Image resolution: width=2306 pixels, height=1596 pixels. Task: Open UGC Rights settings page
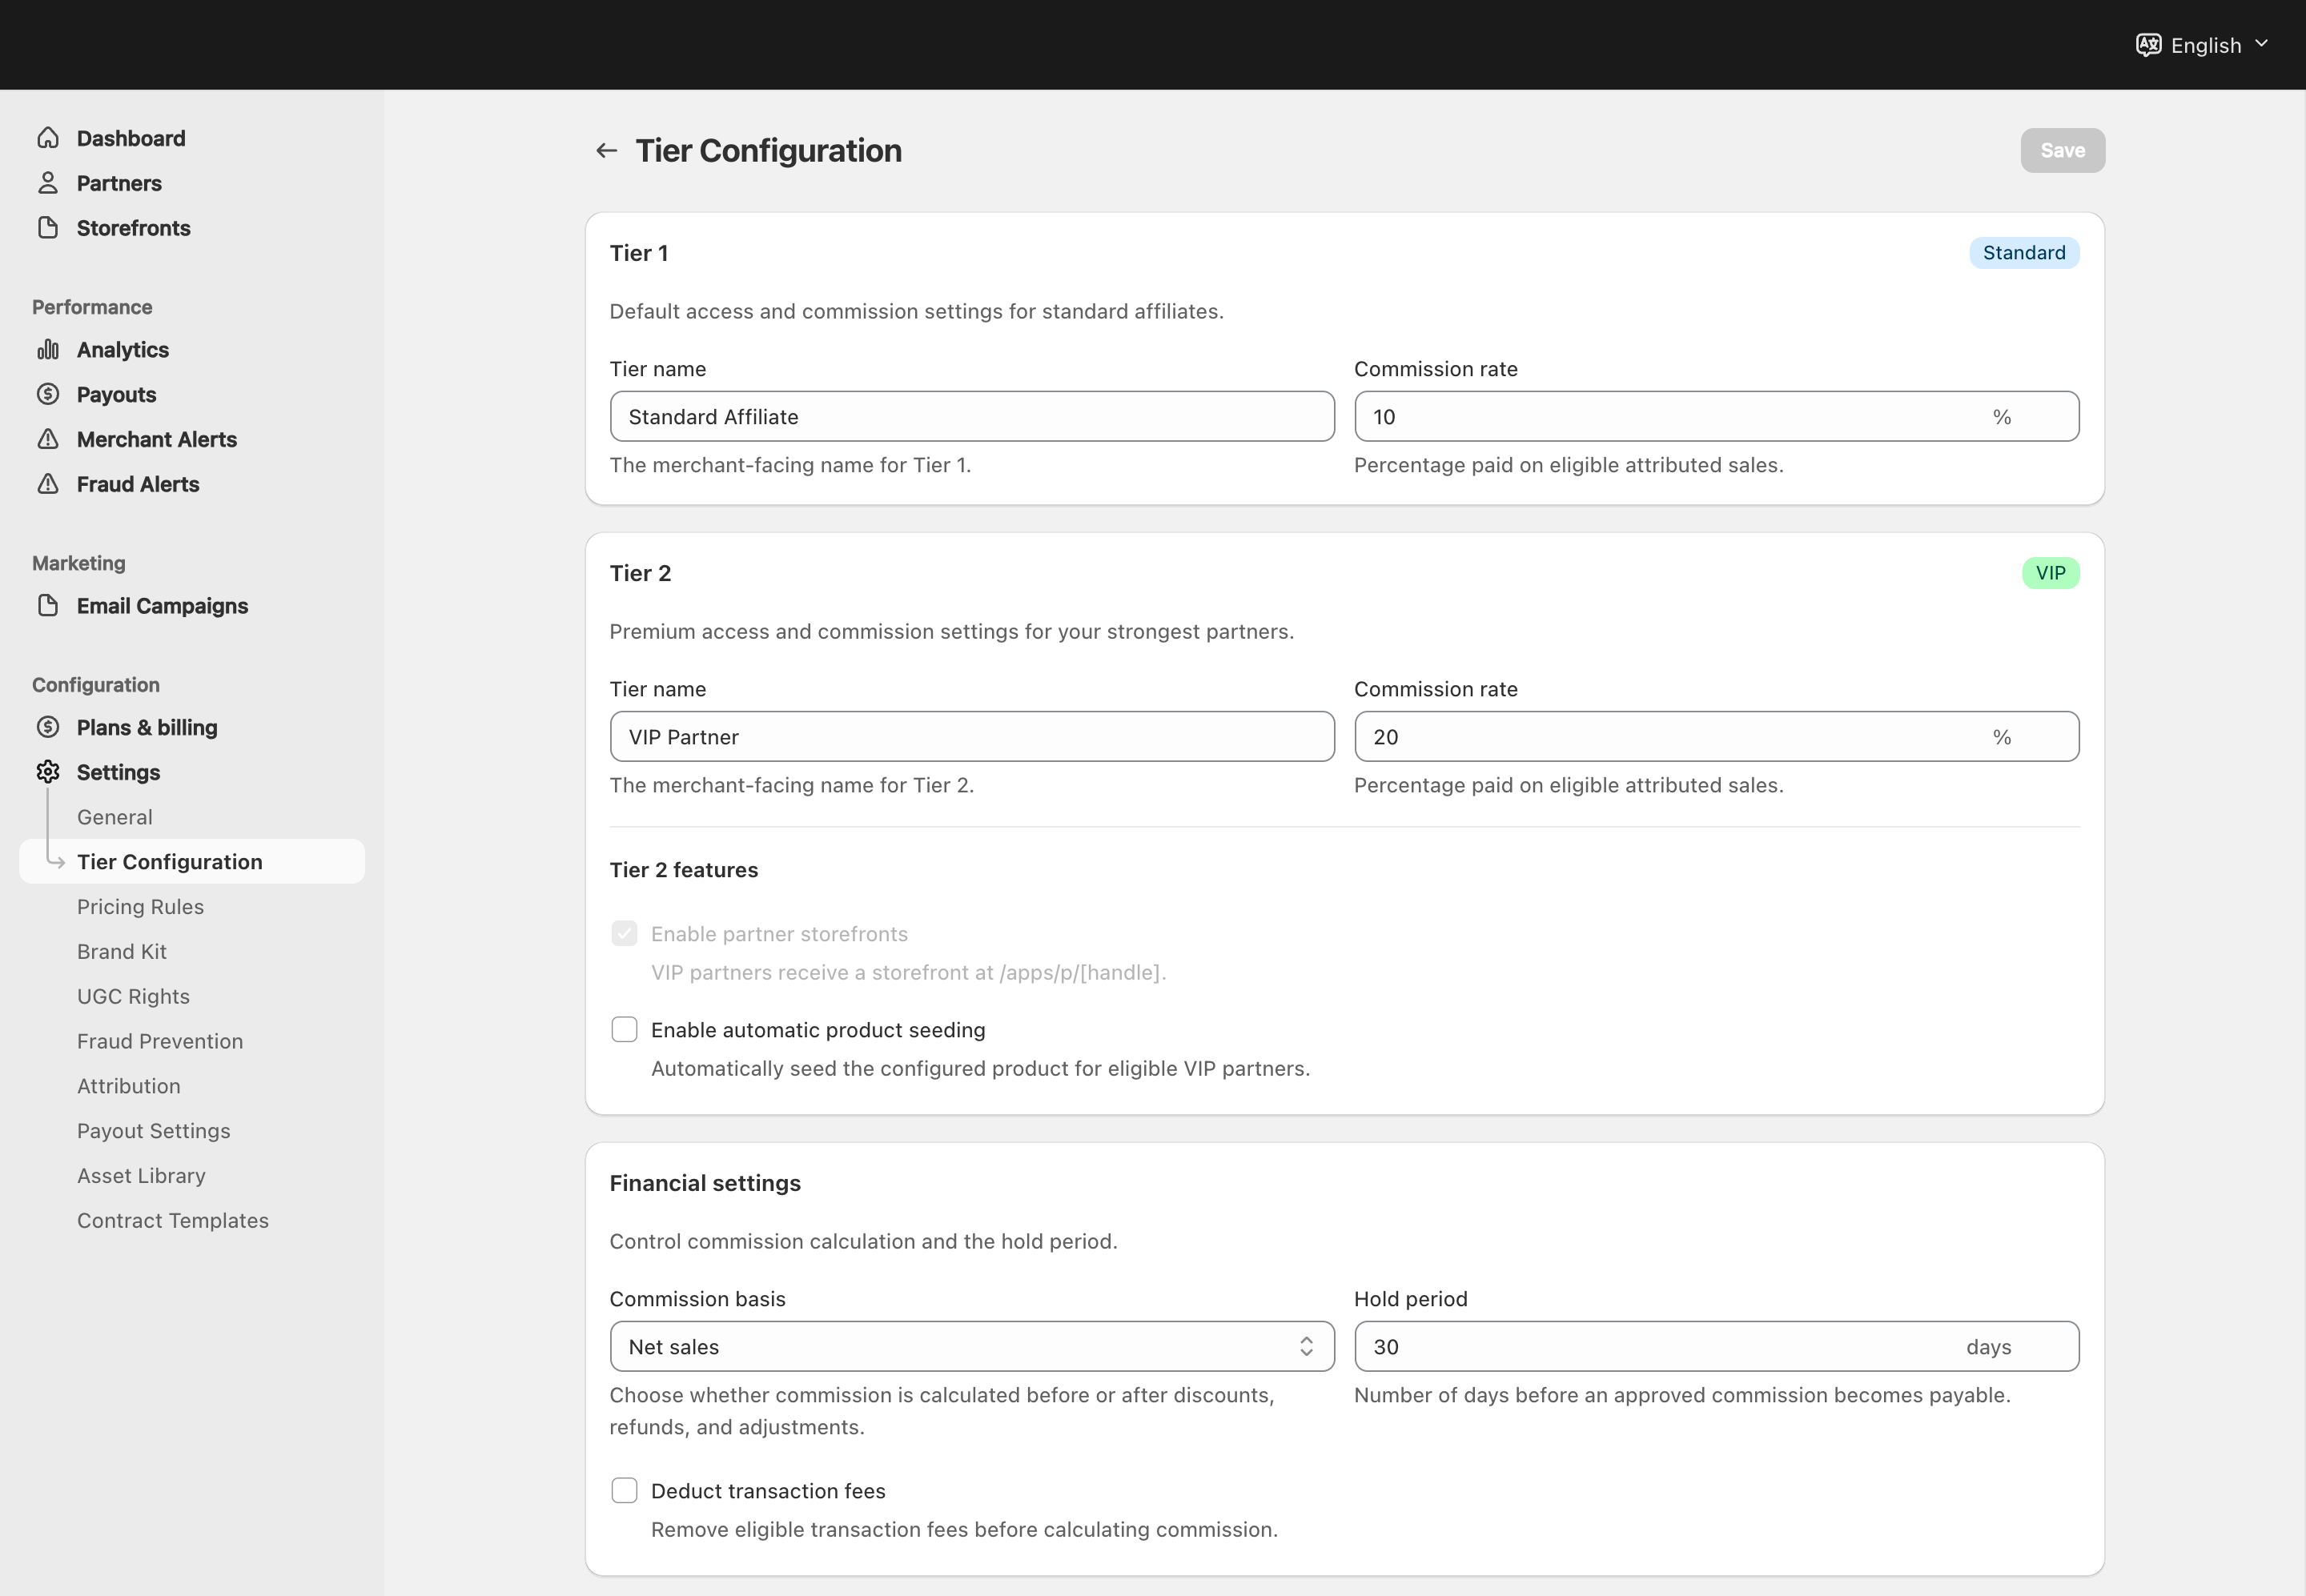tap(134, 997)
